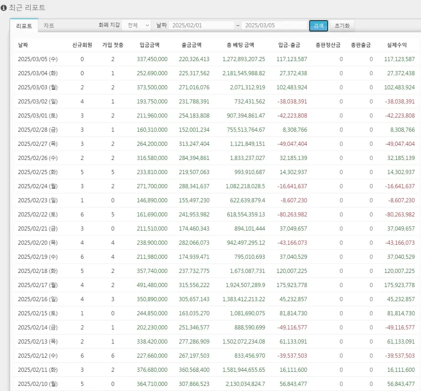Click the 신규회원 column header

pyautogui.click(x=82, y=45)
